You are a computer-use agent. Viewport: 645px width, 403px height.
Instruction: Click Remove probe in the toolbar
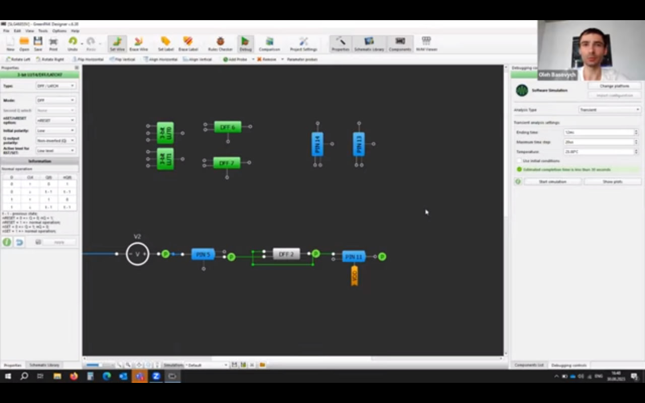267,59
